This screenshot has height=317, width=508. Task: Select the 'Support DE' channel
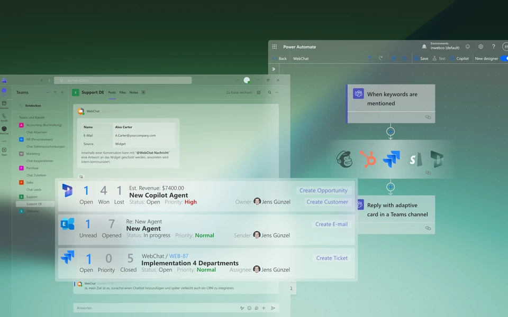click(35, 204)
